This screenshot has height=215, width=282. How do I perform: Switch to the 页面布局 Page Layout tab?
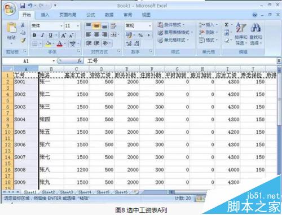point(68,15)
